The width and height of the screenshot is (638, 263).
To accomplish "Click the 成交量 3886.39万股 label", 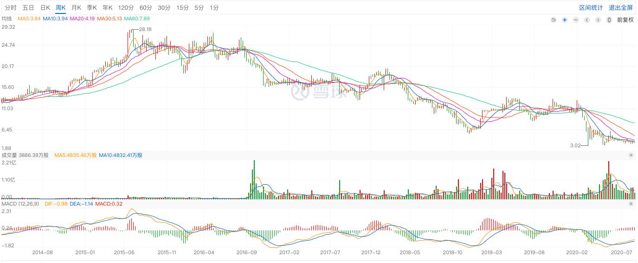I will tap(25, 155).
